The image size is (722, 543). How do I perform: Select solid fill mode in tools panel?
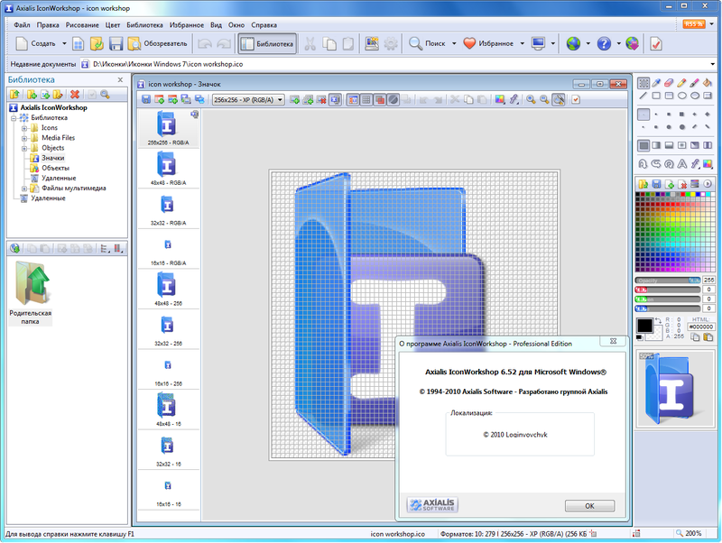[x=643, y=145]
